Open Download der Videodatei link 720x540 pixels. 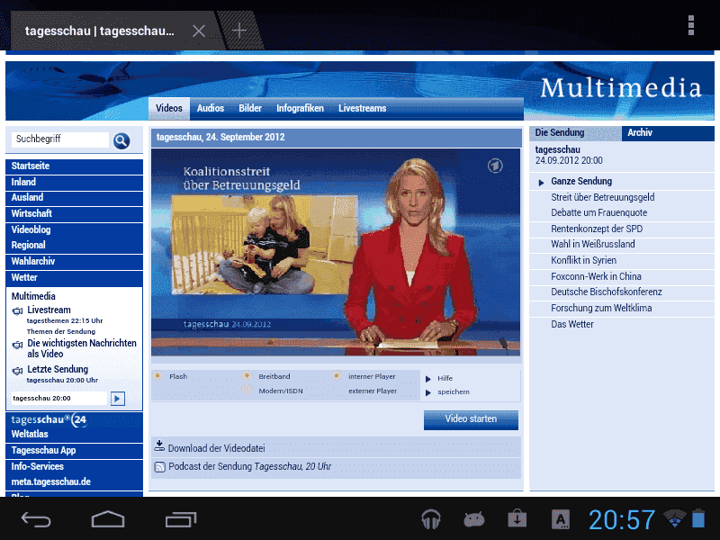(x=216, y=448)
